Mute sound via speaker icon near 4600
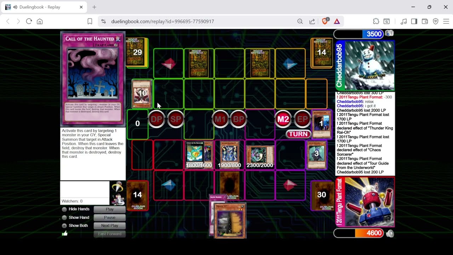The image size is (453, 255). 390,233
